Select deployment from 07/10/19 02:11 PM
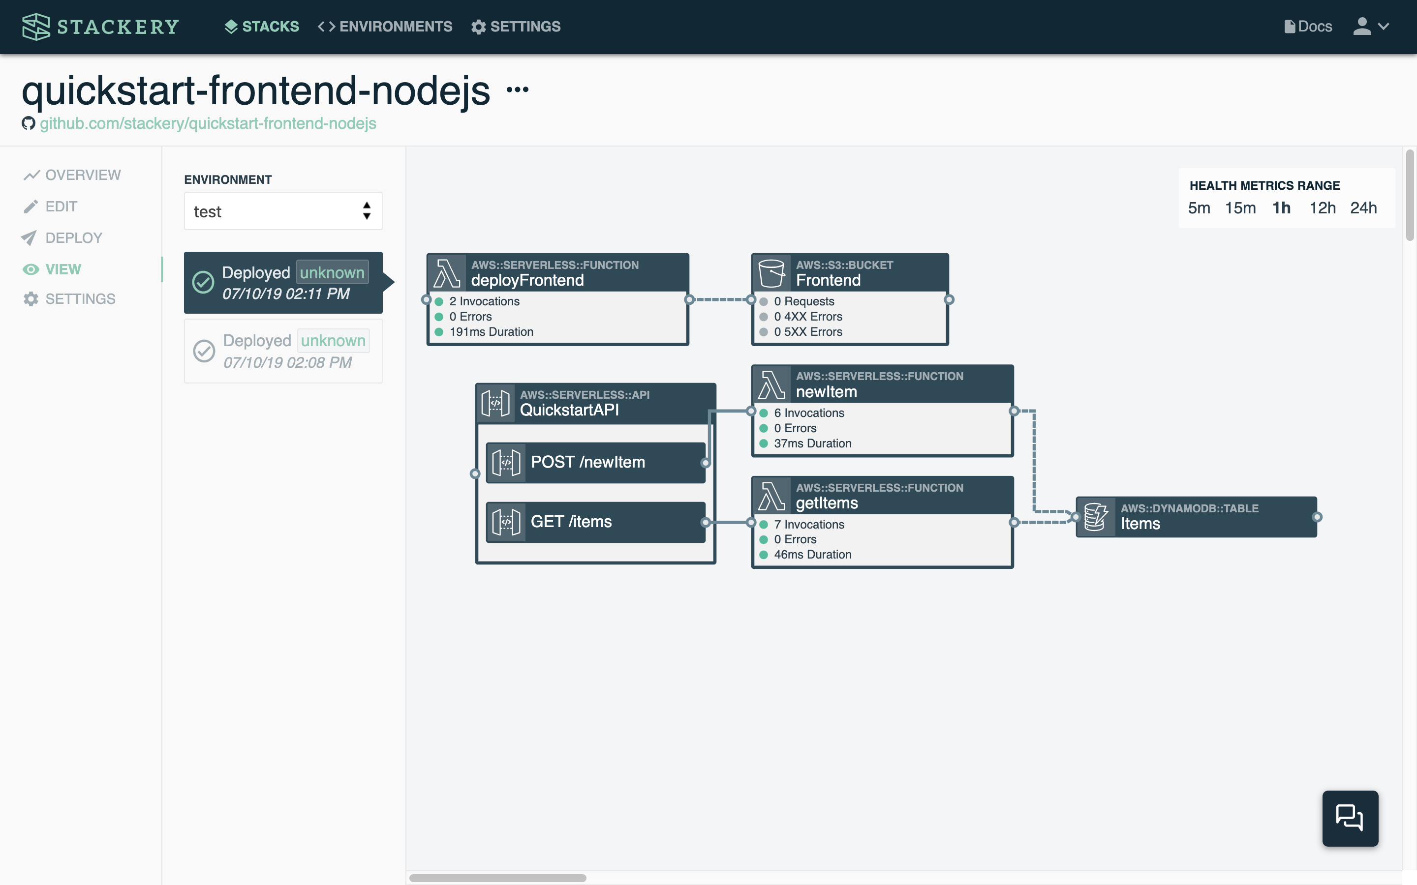1417x885 pixels. pyautogui.click(x=283, y=283)
